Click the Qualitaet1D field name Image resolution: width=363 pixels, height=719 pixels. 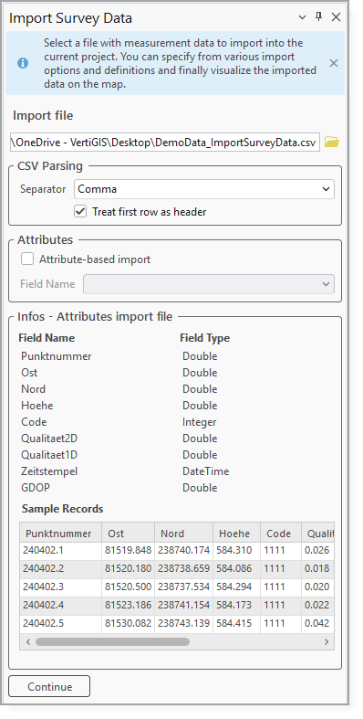(x=49, y=455)
